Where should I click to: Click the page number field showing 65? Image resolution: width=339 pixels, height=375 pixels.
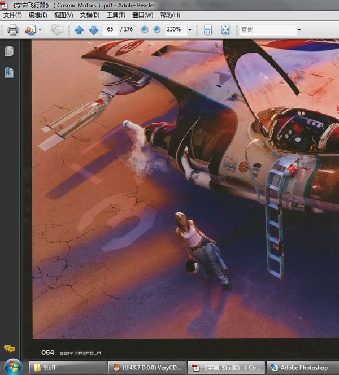click(x=110, y=29)
